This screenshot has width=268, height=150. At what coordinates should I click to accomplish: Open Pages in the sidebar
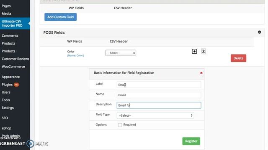click(x=6, y=6)
